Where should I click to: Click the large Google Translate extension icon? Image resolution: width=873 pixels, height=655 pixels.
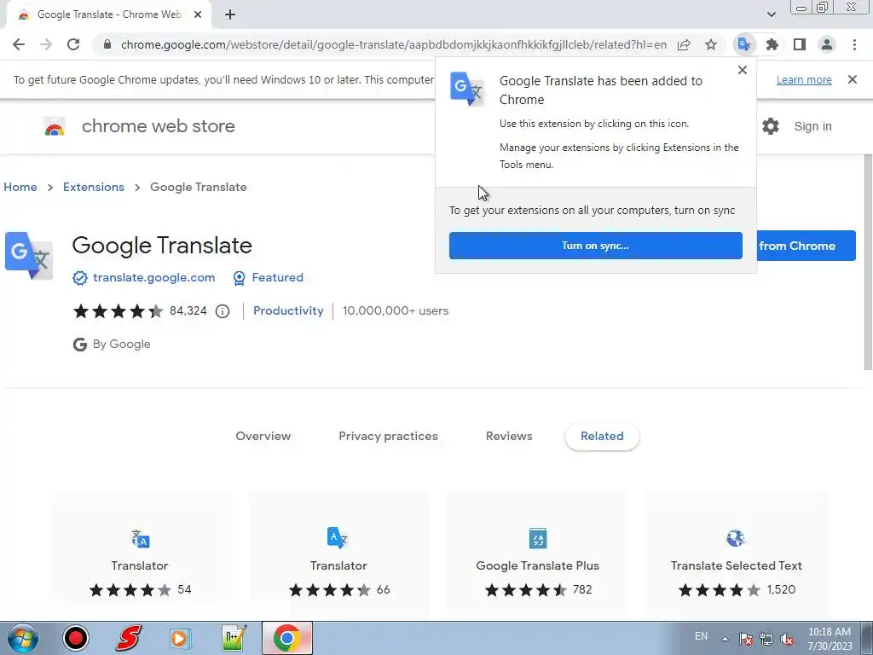pyautogui.click(x=29, y=256)
